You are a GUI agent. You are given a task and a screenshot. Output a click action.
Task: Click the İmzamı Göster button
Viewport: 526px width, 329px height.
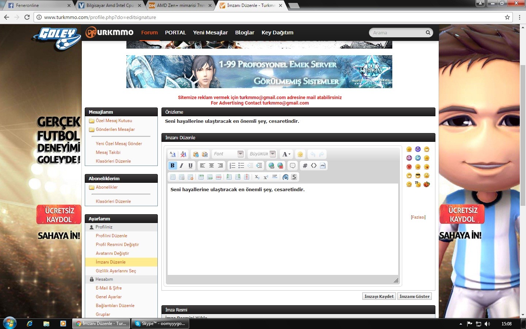[x=415, y=296]
